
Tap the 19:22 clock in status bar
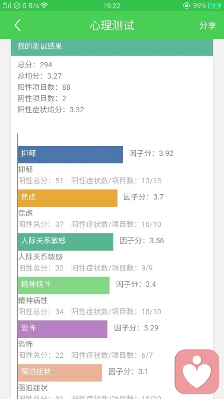(x=112, y=6)
